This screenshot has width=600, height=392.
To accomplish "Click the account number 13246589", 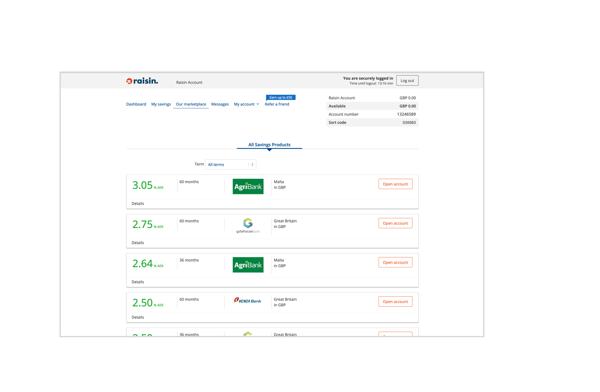I will [x=406, y=114].
